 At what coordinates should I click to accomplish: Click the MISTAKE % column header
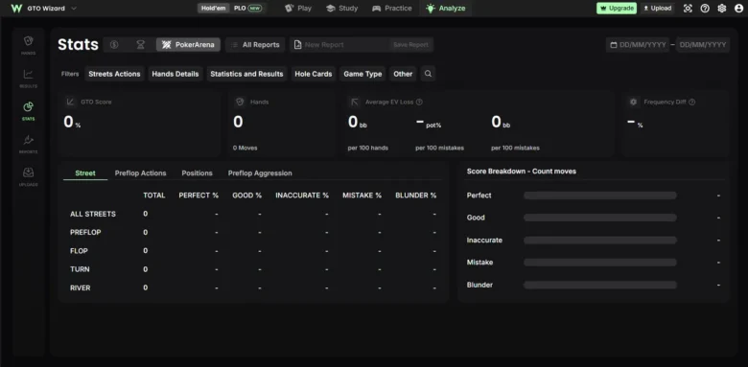(362, 195)
